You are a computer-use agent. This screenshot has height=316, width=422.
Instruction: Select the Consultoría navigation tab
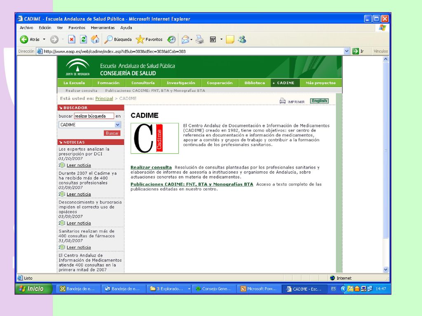pyautogui.click(x=143, y=83)
